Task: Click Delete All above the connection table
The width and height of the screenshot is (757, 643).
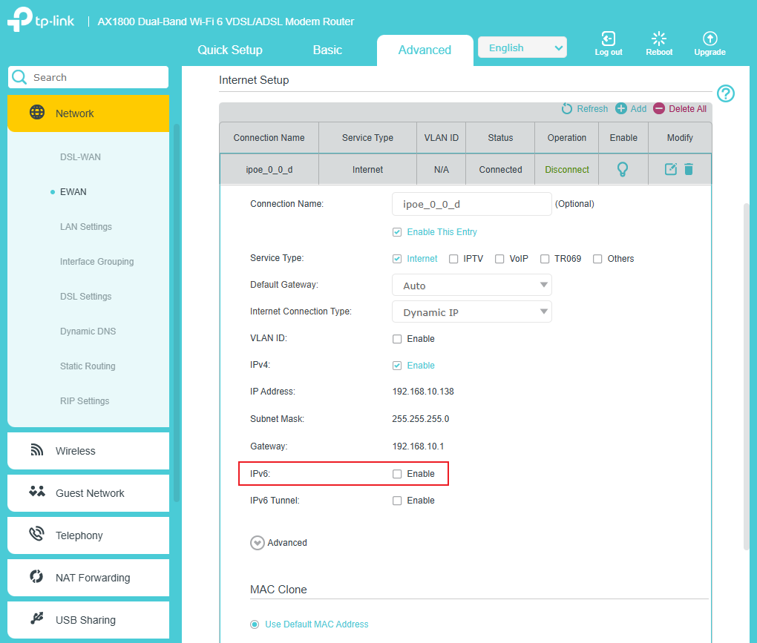Action: [680, 108]
